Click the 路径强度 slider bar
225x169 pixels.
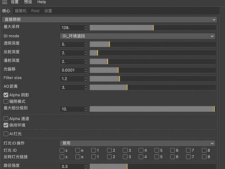tap(153, 166)
